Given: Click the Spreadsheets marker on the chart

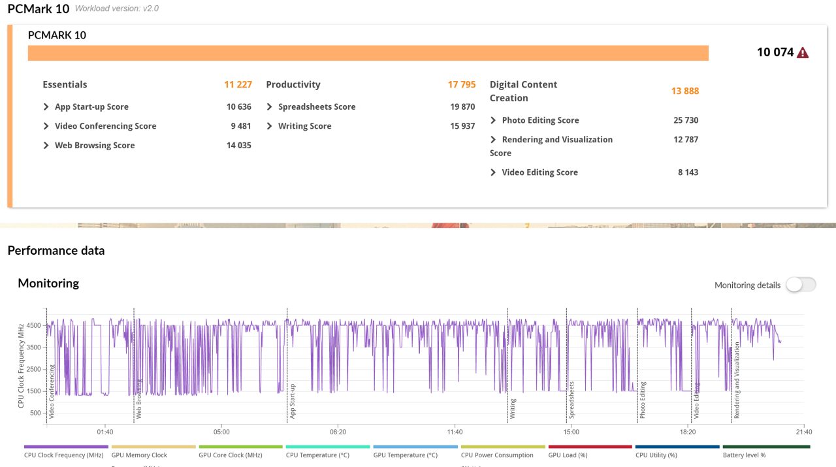Looking at the screenshot, I should click(x=571, y=400).
